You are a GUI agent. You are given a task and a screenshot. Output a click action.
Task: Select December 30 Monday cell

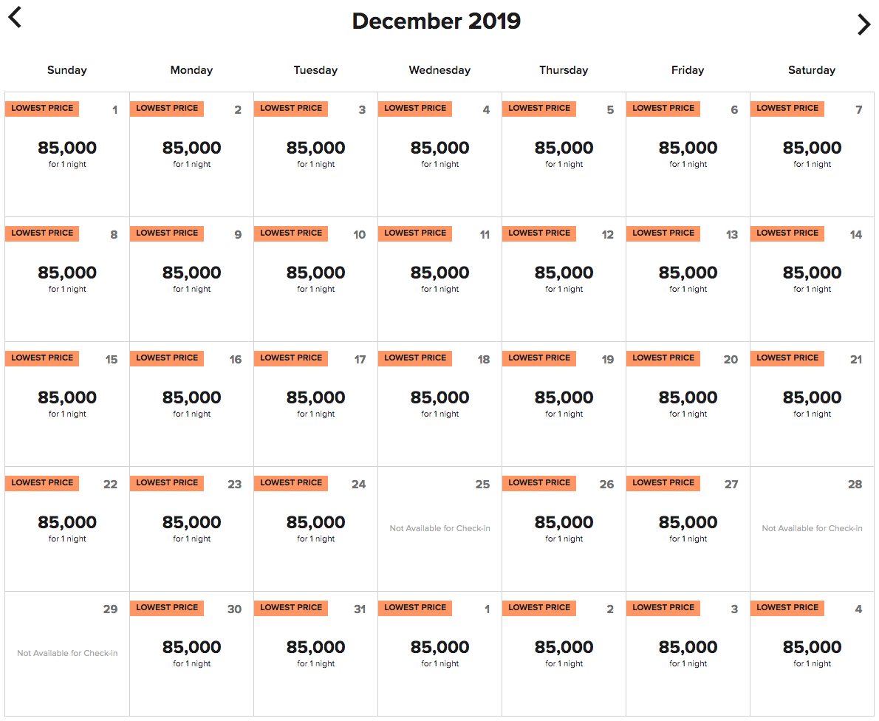pos(191,654)
